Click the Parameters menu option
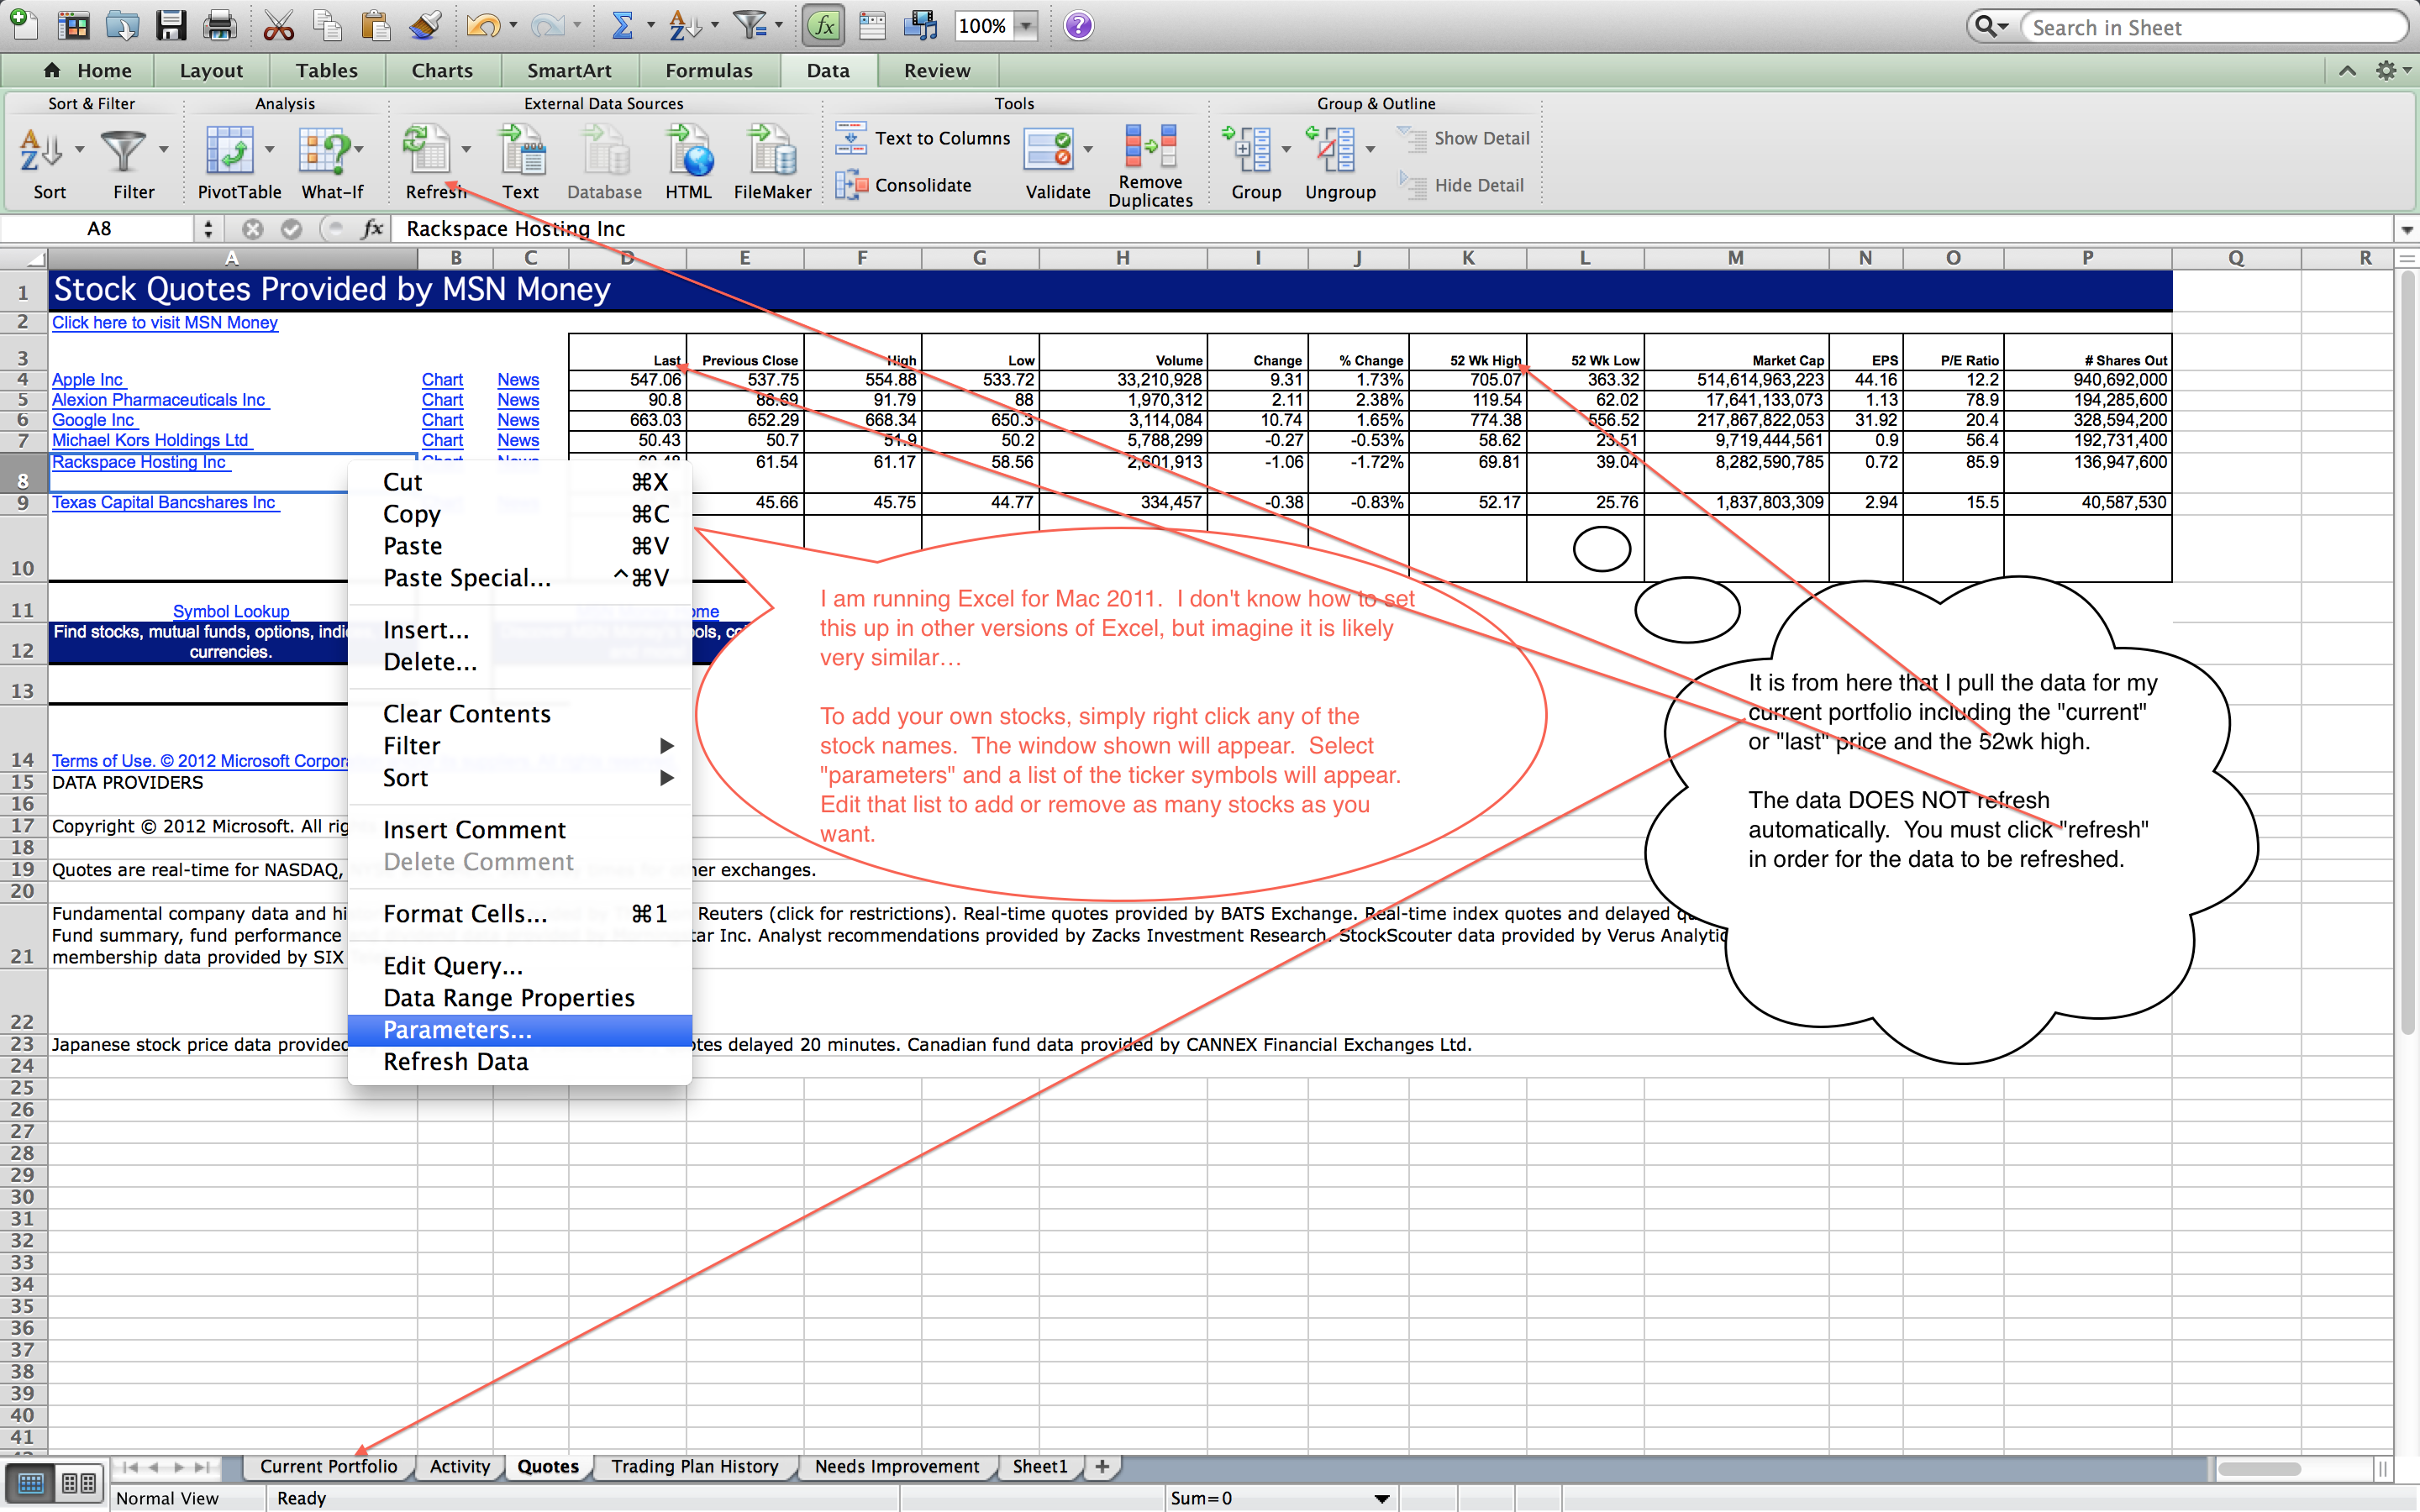The width and height of the screenshot is (2420, 1512). point(458,1030)
